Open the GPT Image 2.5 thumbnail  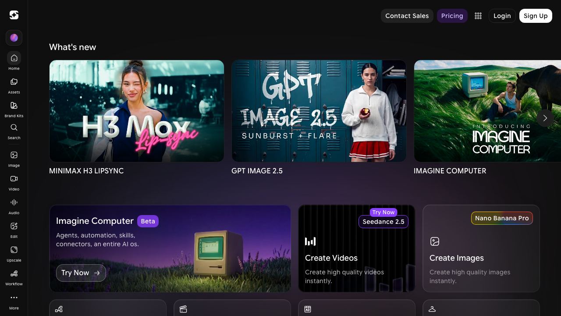coord(319,111)
